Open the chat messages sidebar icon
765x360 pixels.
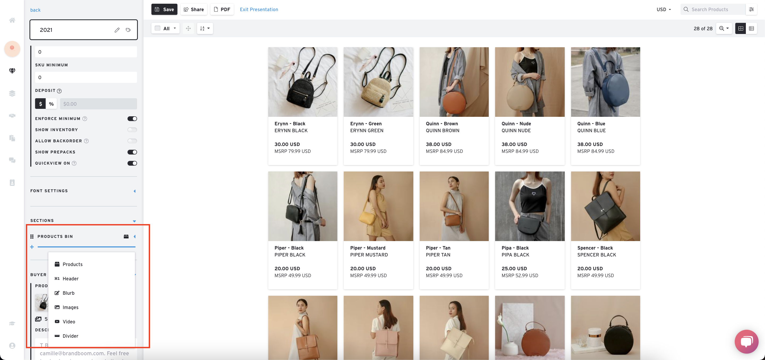pyautogui.click(x=12, y=160)
